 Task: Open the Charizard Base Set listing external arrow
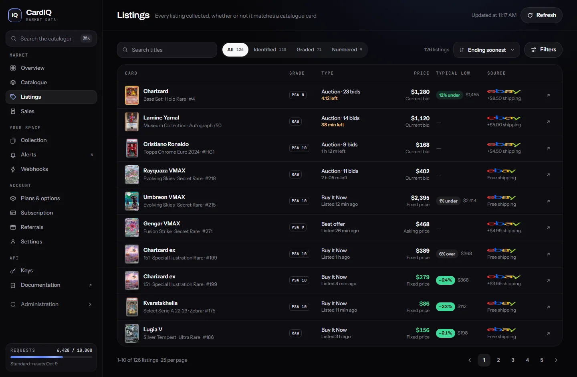pyautogui.click(x=548, y=95)
